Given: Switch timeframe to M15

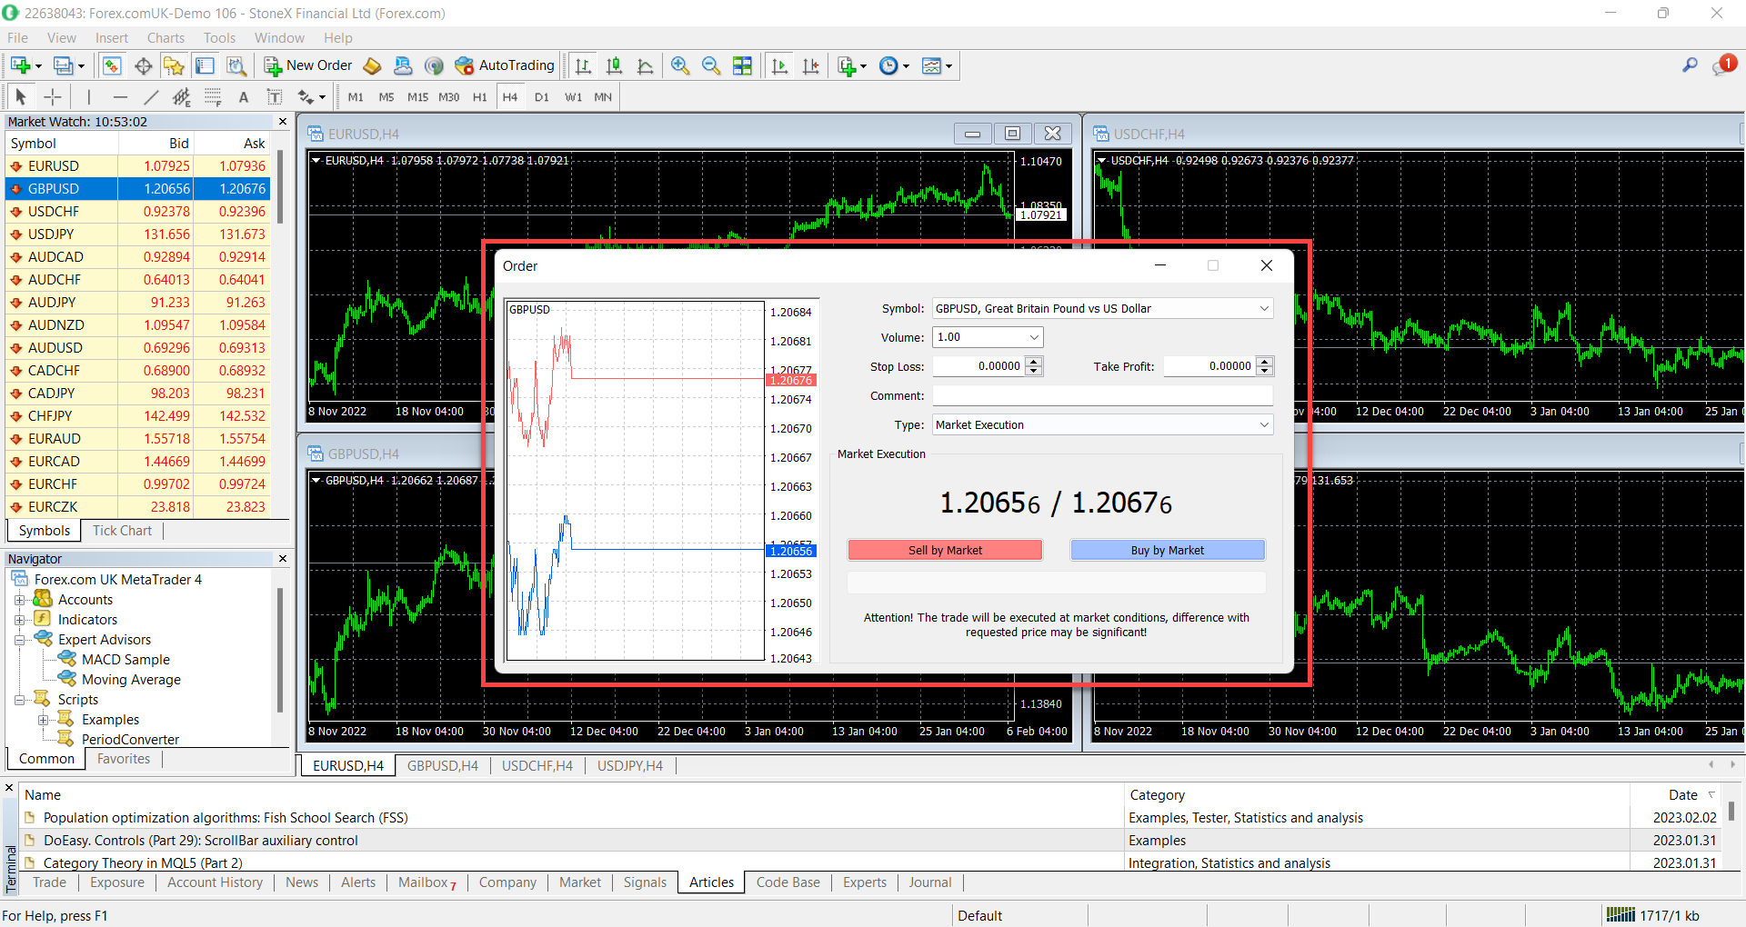Looking at the screenshot, I should tap(417, 96).
